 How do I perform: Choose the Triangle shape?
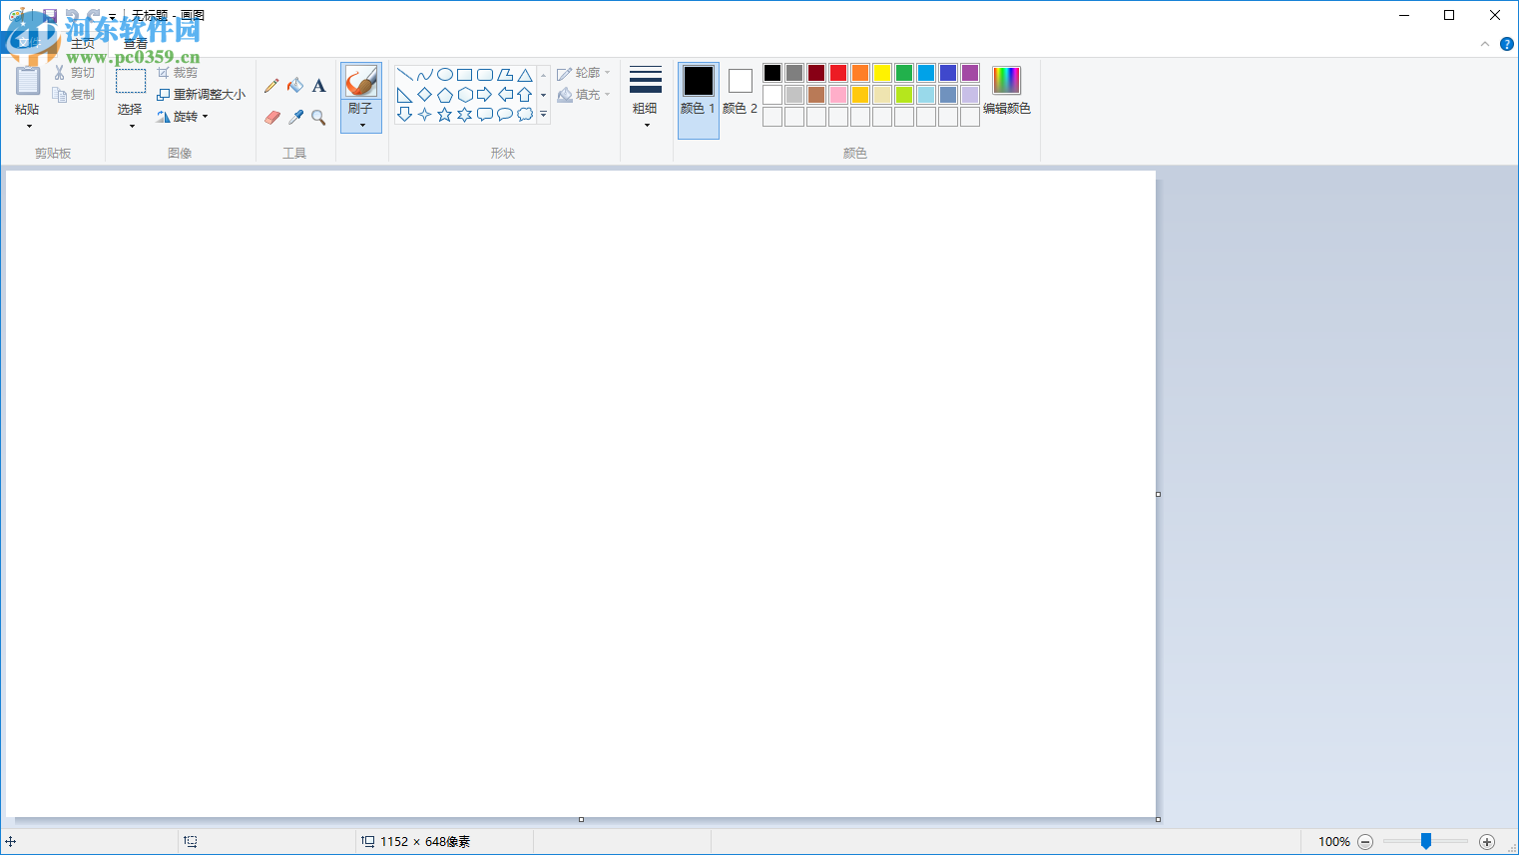pyautogui.click(x=524, y=75)
